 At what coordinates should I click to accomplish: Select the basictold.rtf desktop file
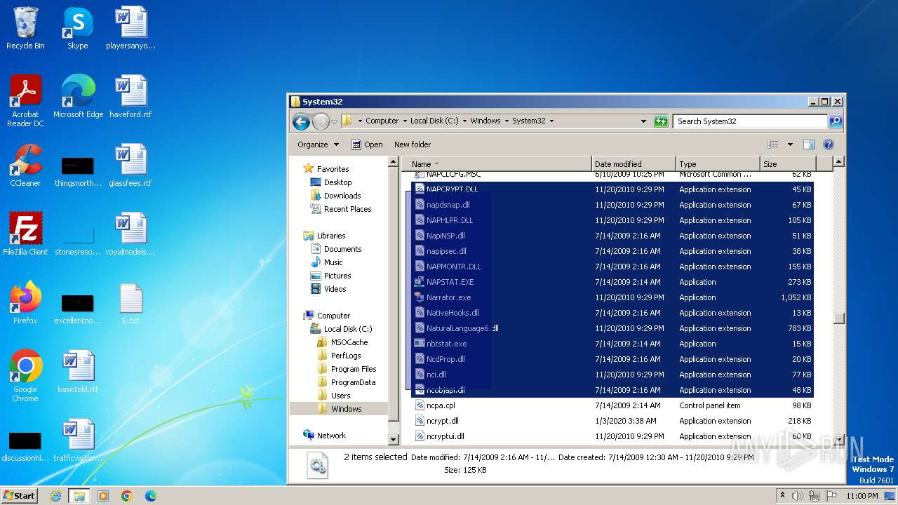pos(78,372)
